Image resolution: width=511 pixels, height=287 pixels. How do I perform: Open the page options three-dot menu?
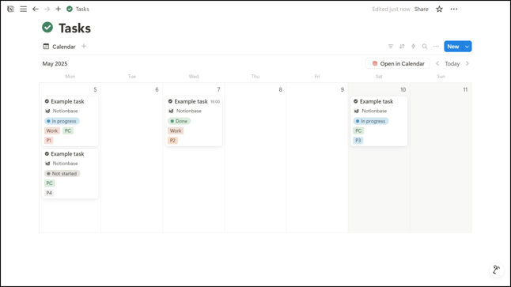pyautogui.click(x=453, y=9)
